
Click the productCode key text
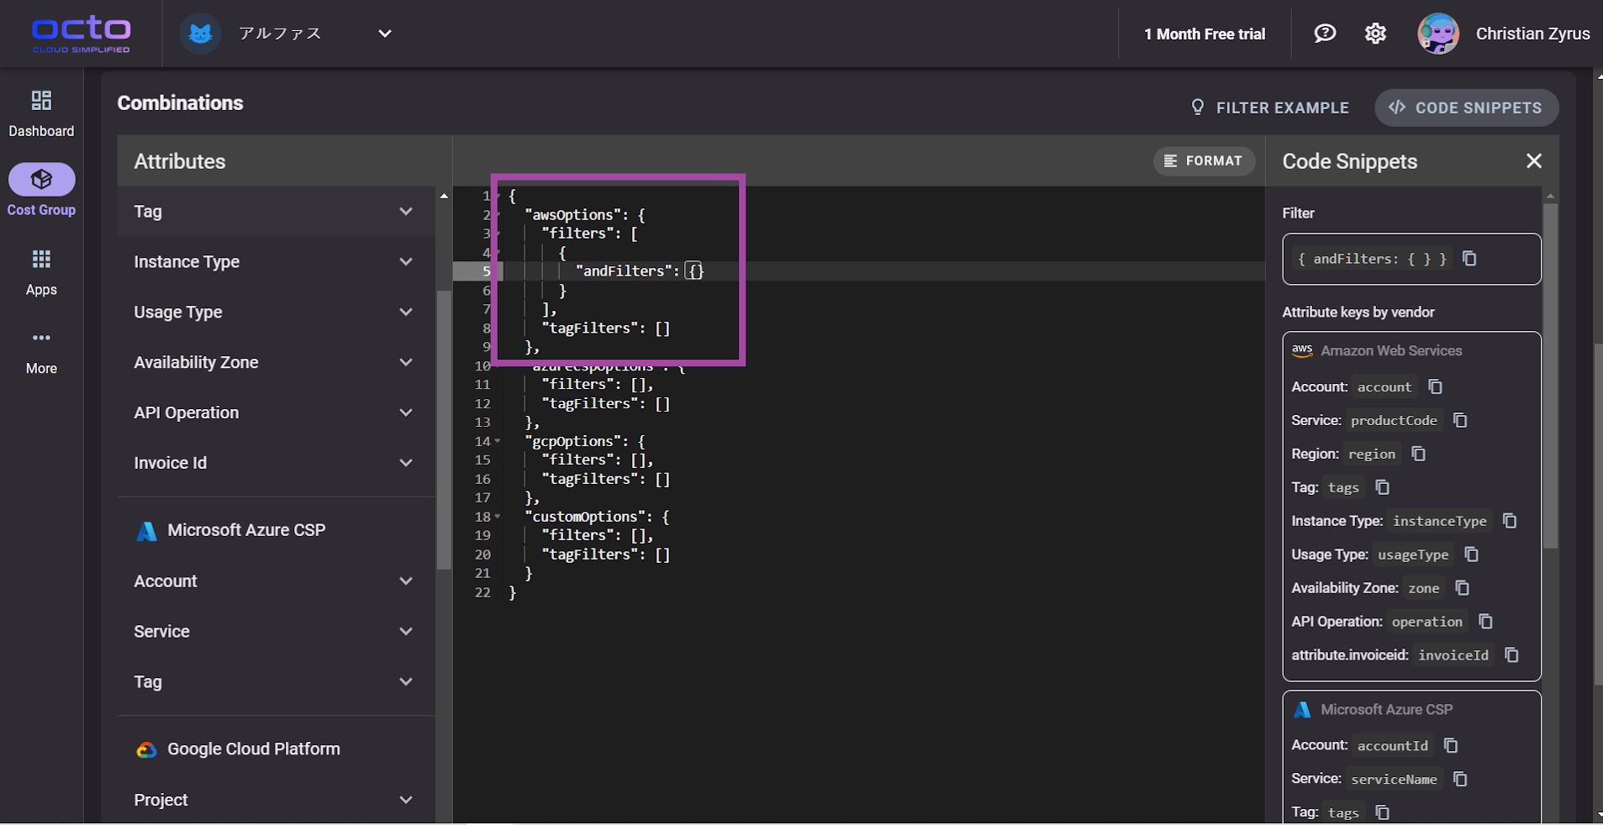tap(1394, 420)
